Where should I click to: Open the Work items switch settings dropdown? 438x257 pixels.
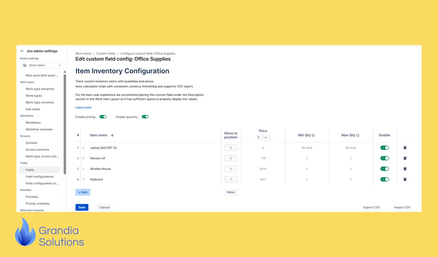(x=42, y=65)
